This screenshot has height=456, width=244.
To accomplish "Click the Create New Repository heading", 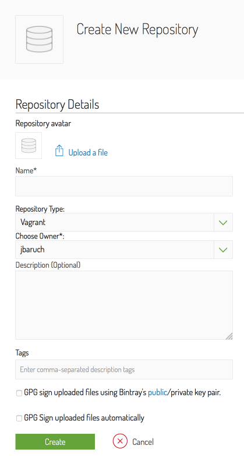I will pyautogui.click(x=137, y=30).
